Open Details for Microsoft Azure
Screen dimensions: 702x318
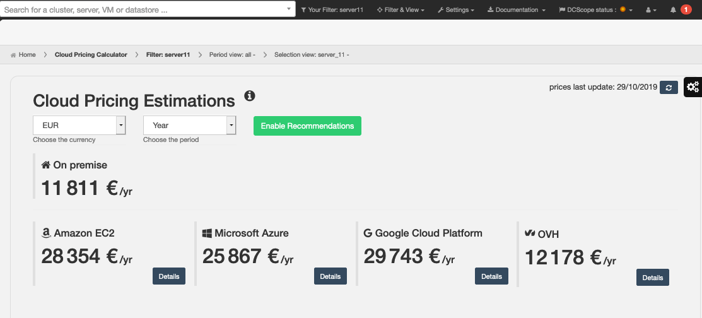point(331,276)
